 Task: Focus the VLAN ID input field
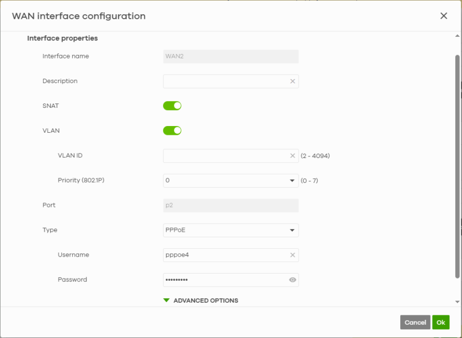tap(225, 156)
